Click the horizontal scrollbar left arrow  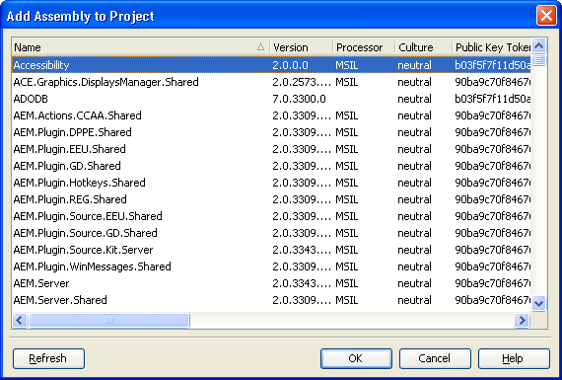pos(20,320)
